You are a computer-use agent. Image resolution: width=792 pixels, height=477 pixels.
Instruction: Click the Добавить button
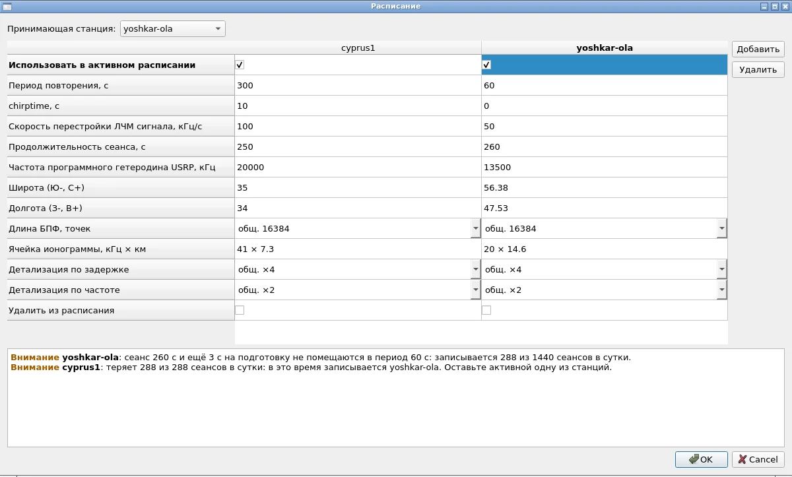(758, 49)
